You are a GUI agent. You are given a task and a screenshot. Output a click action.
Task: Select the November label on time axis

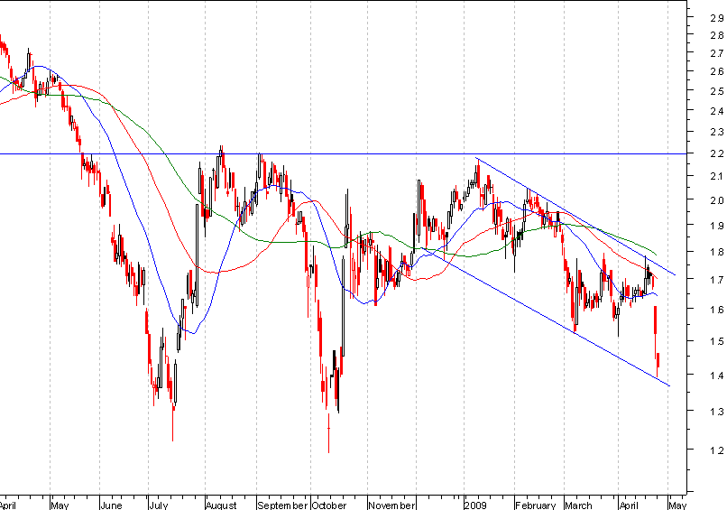(391, 505)
